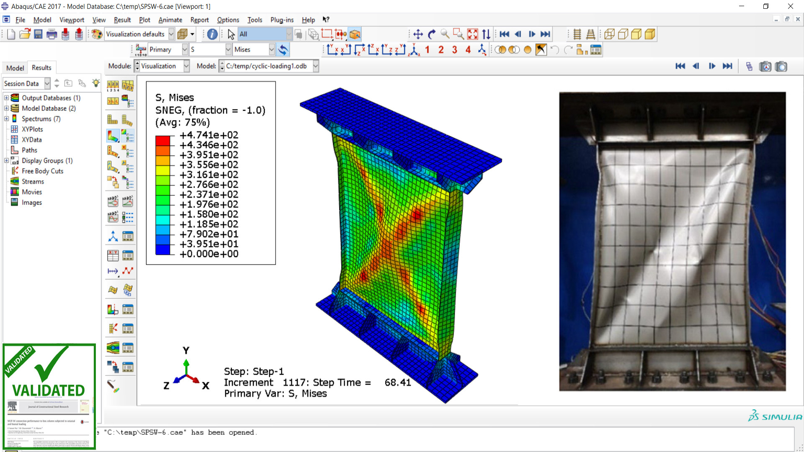This screenshot has height=452, width=804.
Task: Click the auto-fit view icon
Action: point(472,34)
